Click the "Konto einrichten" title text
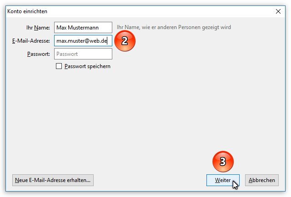291x197 pixels. click(x=27, y=11)
